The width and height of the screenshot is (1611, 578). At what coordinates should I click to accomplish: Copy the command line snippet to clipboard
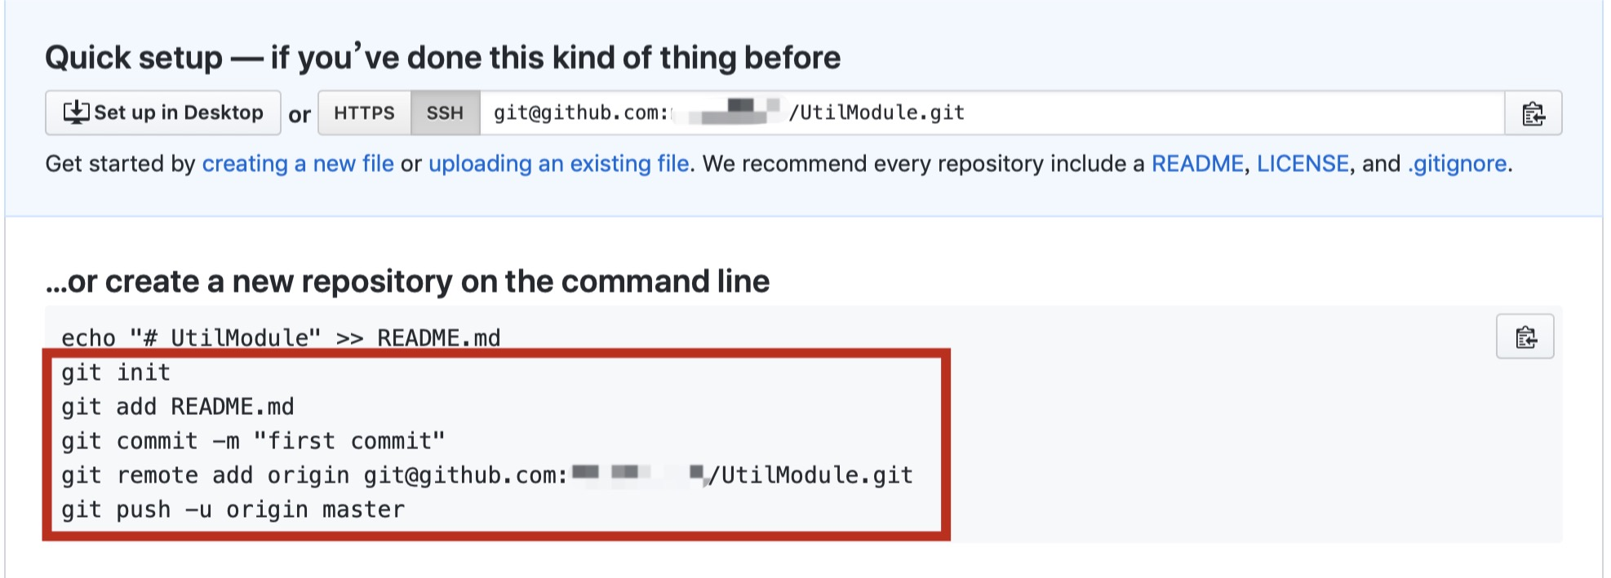[x=1524, y=337]
